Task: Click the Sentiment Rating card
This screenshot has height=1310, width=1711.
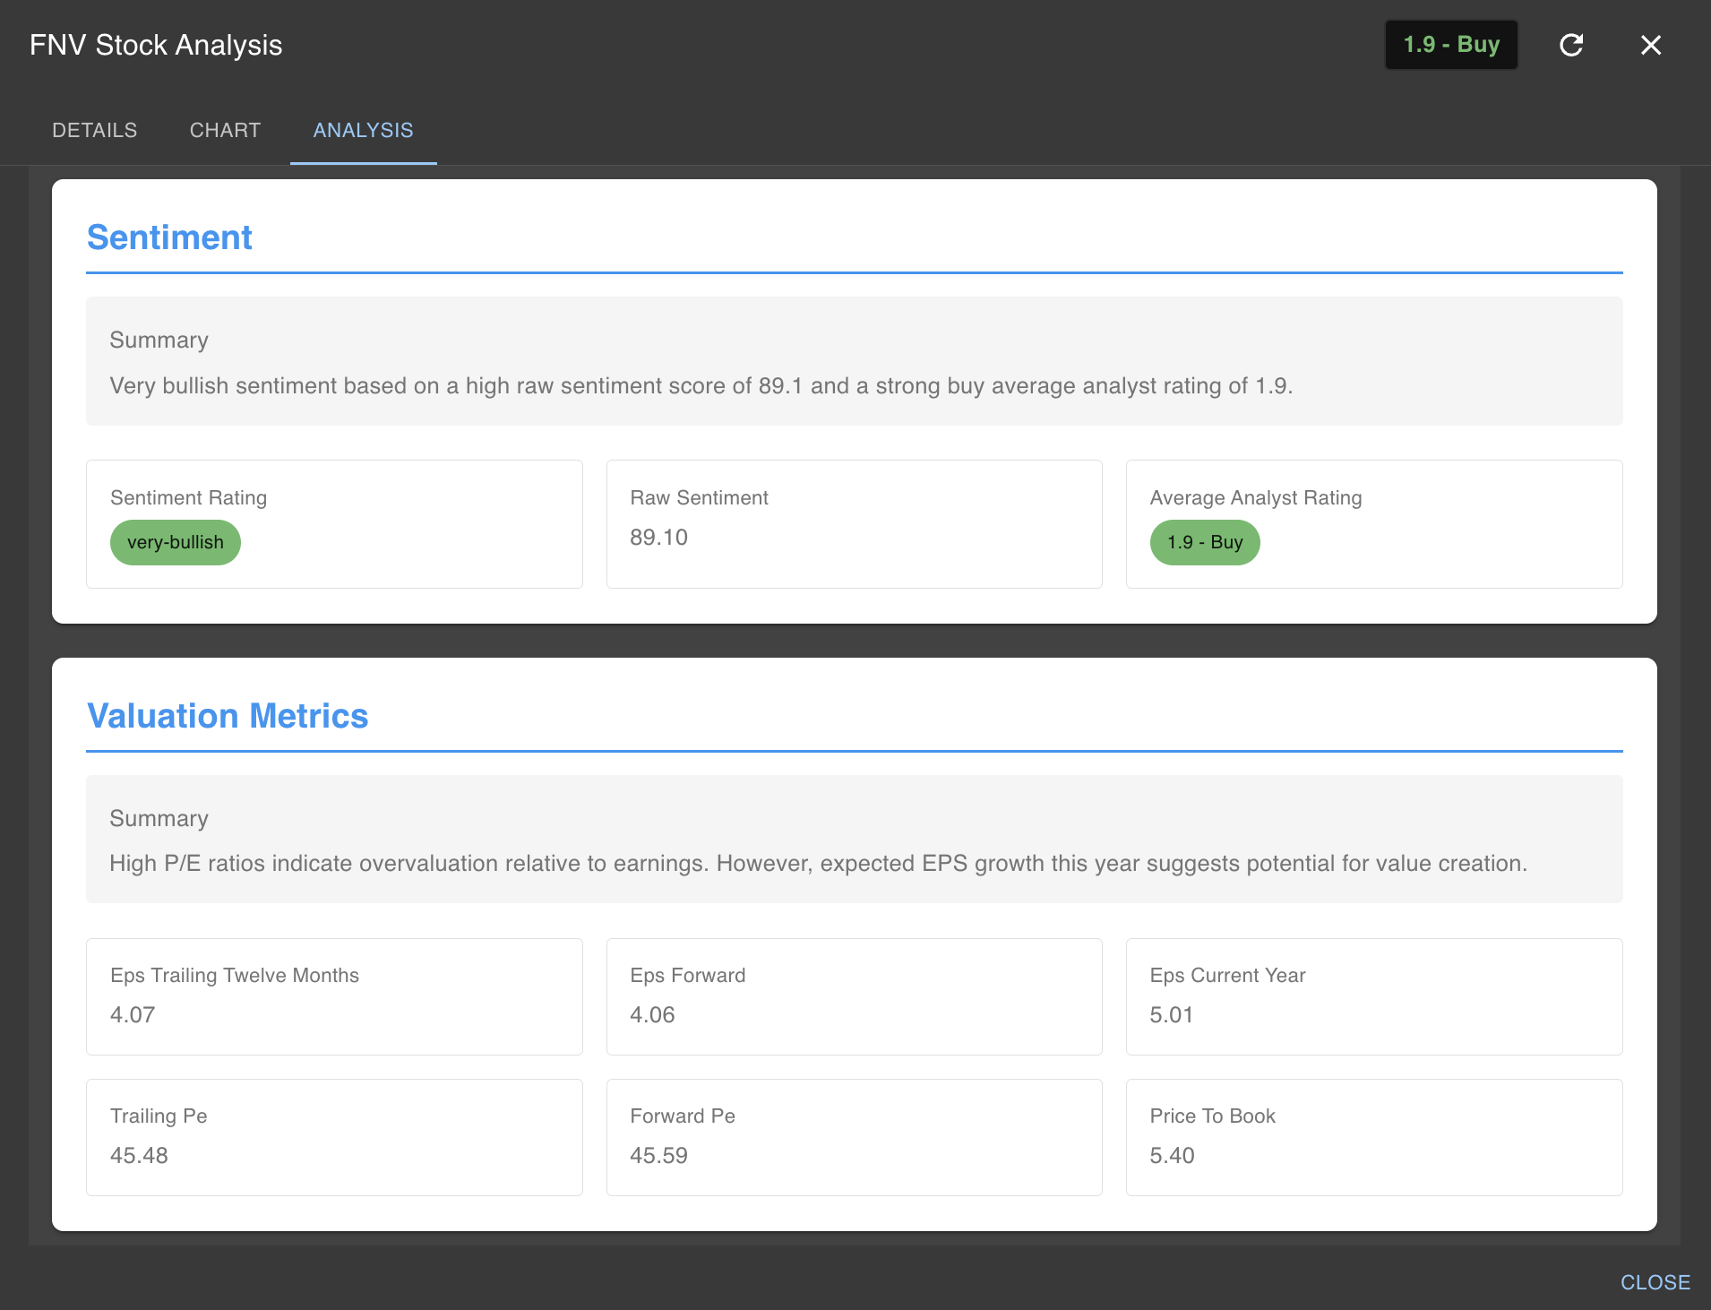Action: pyautogui.click(x=334, y=523)
